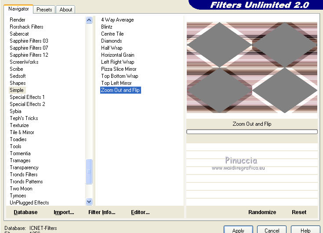The height and width of the screenshot is (233, 323).
Task: Choose the Top Left Mirror filter
Action: 116,83
